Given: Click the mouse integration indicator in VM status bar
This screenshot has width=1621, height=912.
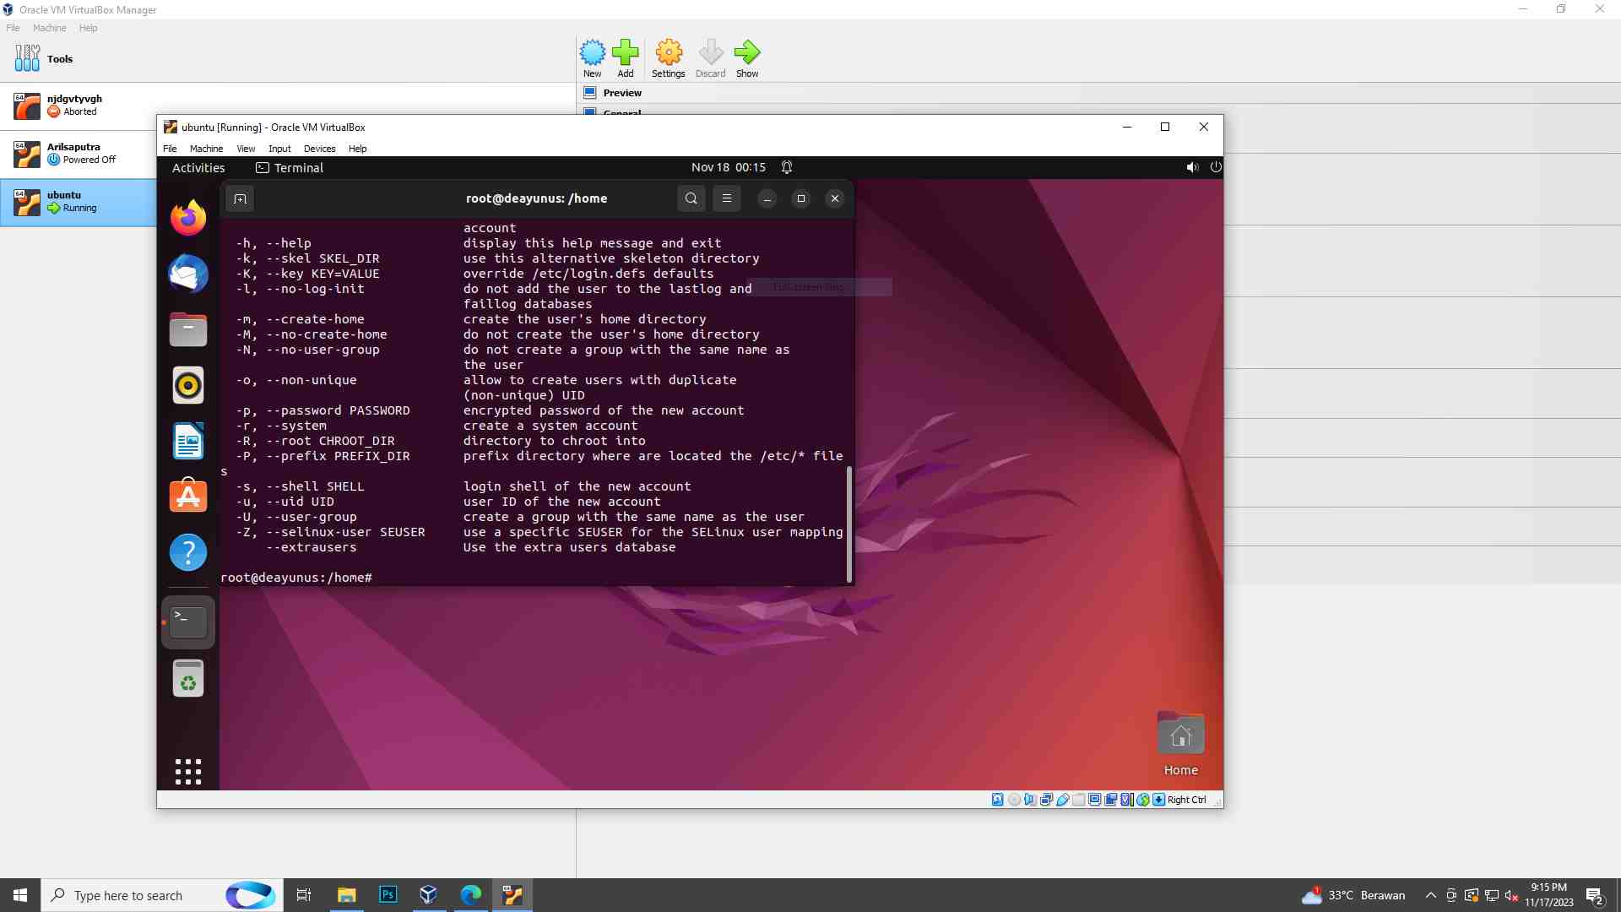Looking at the screenshot, I should (1143, 800).
